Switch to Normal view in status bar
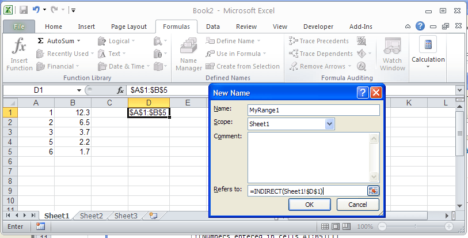Screen dimensions: 468x238 click(x=325, y=226)
